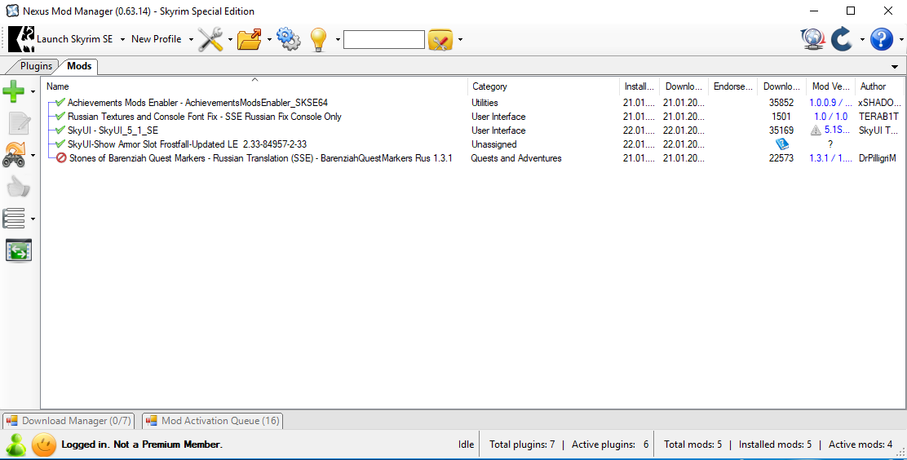Click the panel options arrow right of the tabs
Screen dimensions: 907x460
coord(894,67)
